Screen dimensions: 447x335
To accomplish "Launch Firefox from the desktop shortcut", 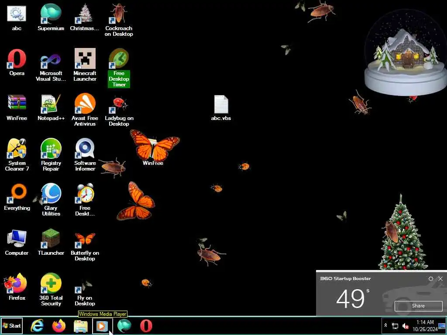I will tap(17, 287).
